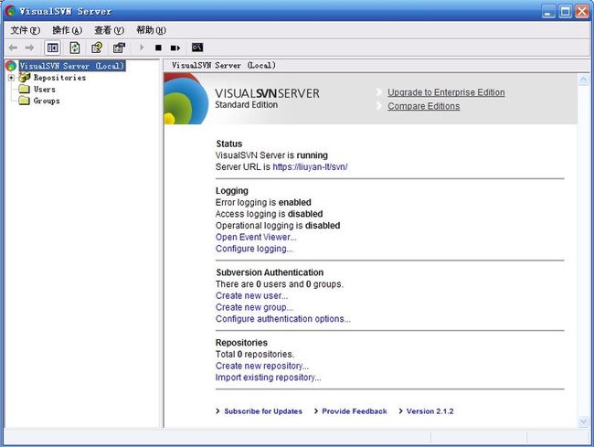Viewport: 594px width, 447px height.
Task: Click Upgrade to Enterprise Edition link
Action: [x=446, y=92]
